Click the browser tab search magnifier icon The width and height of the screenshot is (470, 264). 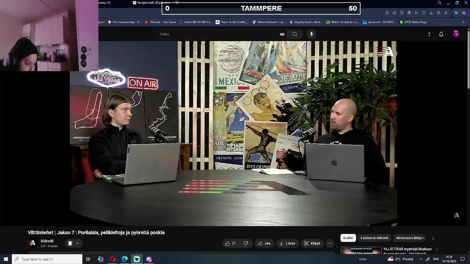click(x=440, y=3)
